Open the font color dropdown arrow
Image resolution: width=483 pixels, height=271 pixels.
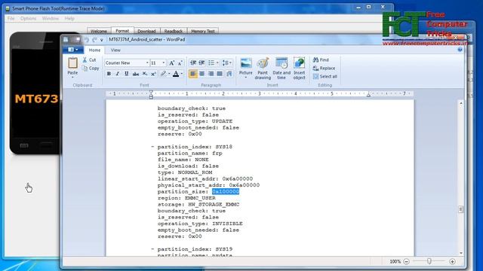click(x=182, y=74)
